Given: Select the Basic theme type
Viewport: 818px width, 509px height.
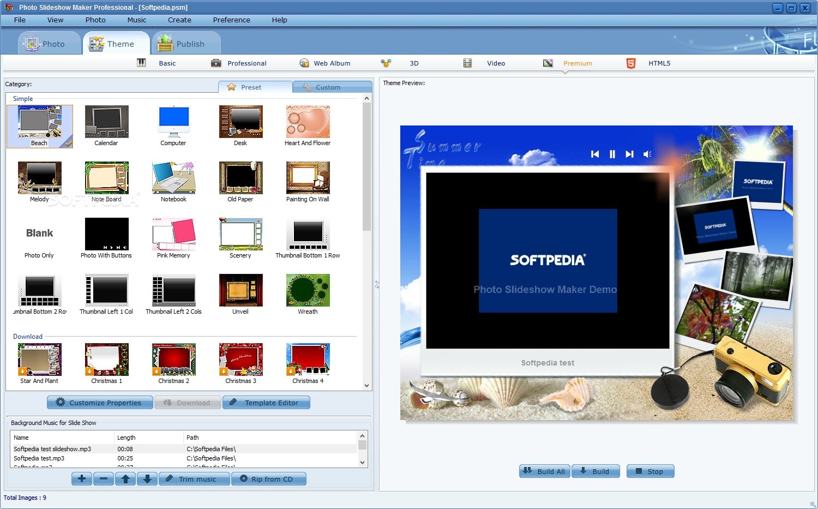Looking at the screenshot, I should click(156, 63).
